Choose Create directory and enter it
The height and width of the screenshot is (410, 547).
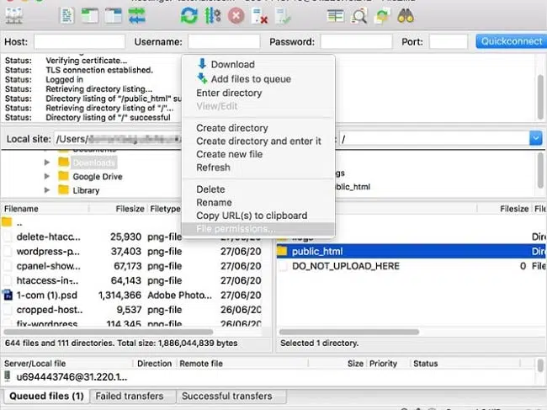click(258, 141)
